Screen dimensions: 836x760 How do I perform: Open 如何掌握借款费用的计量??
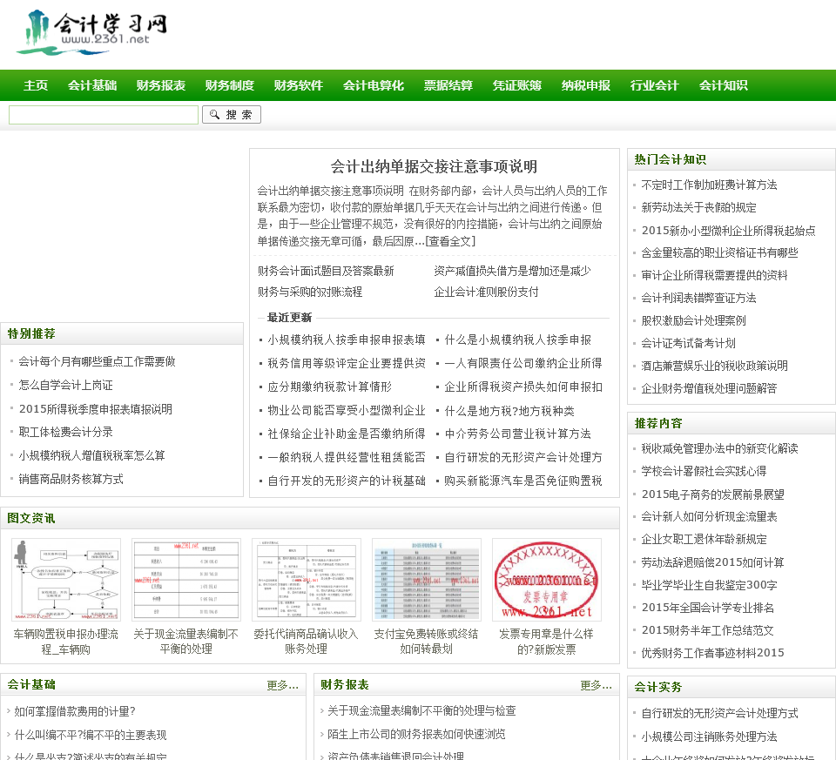pyautogui.click(x=75, y=711)
